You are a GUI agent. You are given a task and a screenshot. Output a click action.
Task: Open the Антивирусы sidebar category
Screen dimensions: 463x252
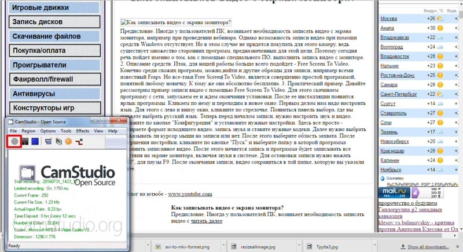tap(55, 94)
